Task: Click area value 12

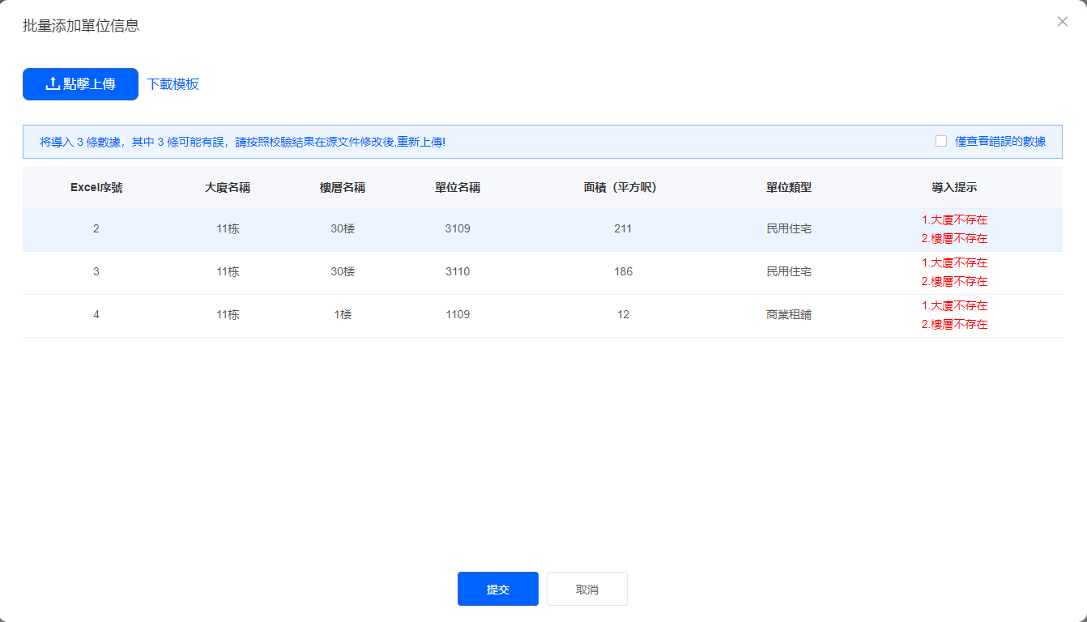Action: click(x=624, y=315)
